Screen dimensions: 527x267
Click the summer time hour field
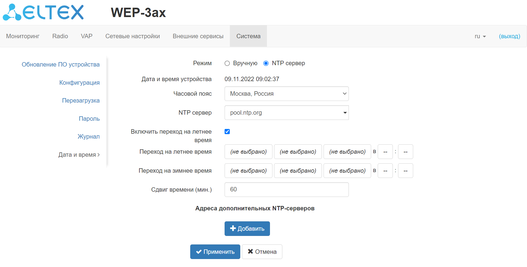pos(385,152)
